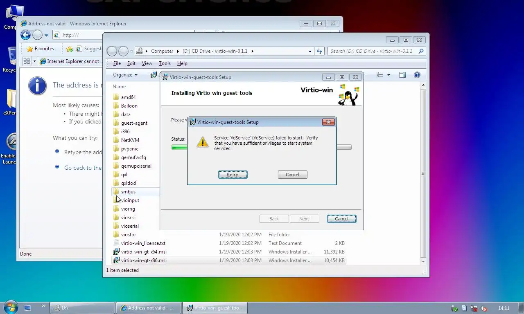
Task: Open the Help menu in Explorer
Action: click(x=182, y=63)
